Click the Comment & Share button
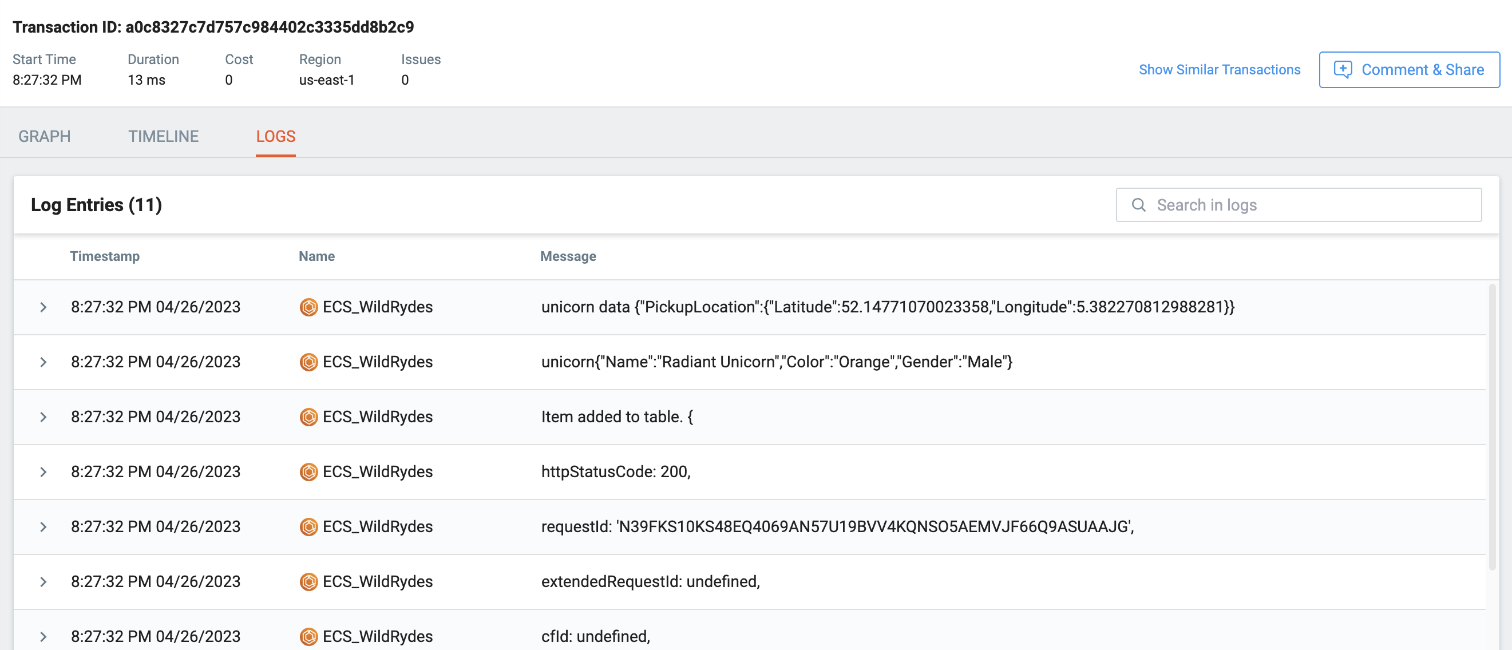 coord(1410,70)
